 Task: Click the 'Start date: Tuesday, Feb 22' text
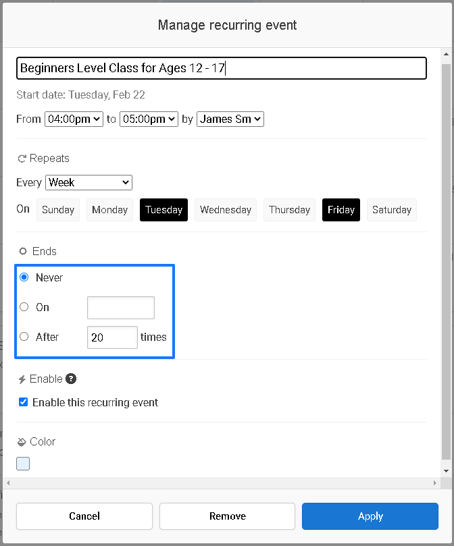point(80,94)
